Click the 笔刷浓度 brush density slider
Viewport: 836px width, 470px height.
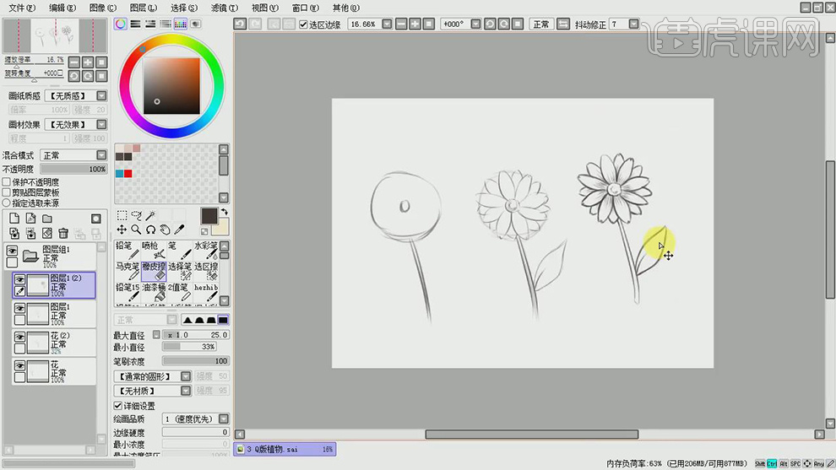click(x=194, y=361)
